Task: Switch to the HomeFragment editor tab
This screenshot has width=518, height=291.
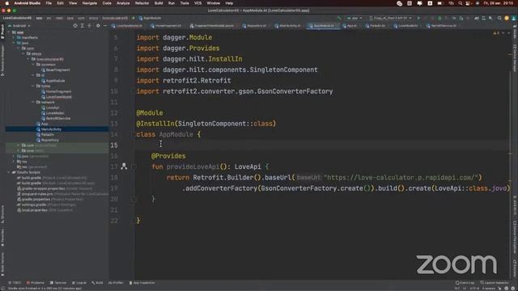Action: point(166,26)
